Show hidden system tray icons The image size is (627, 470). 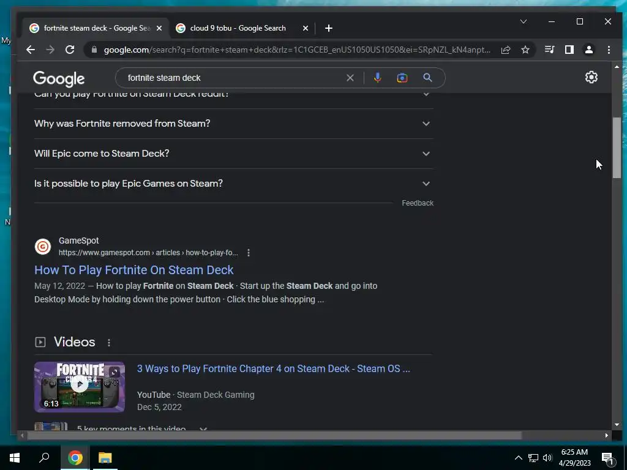point(518,458)
